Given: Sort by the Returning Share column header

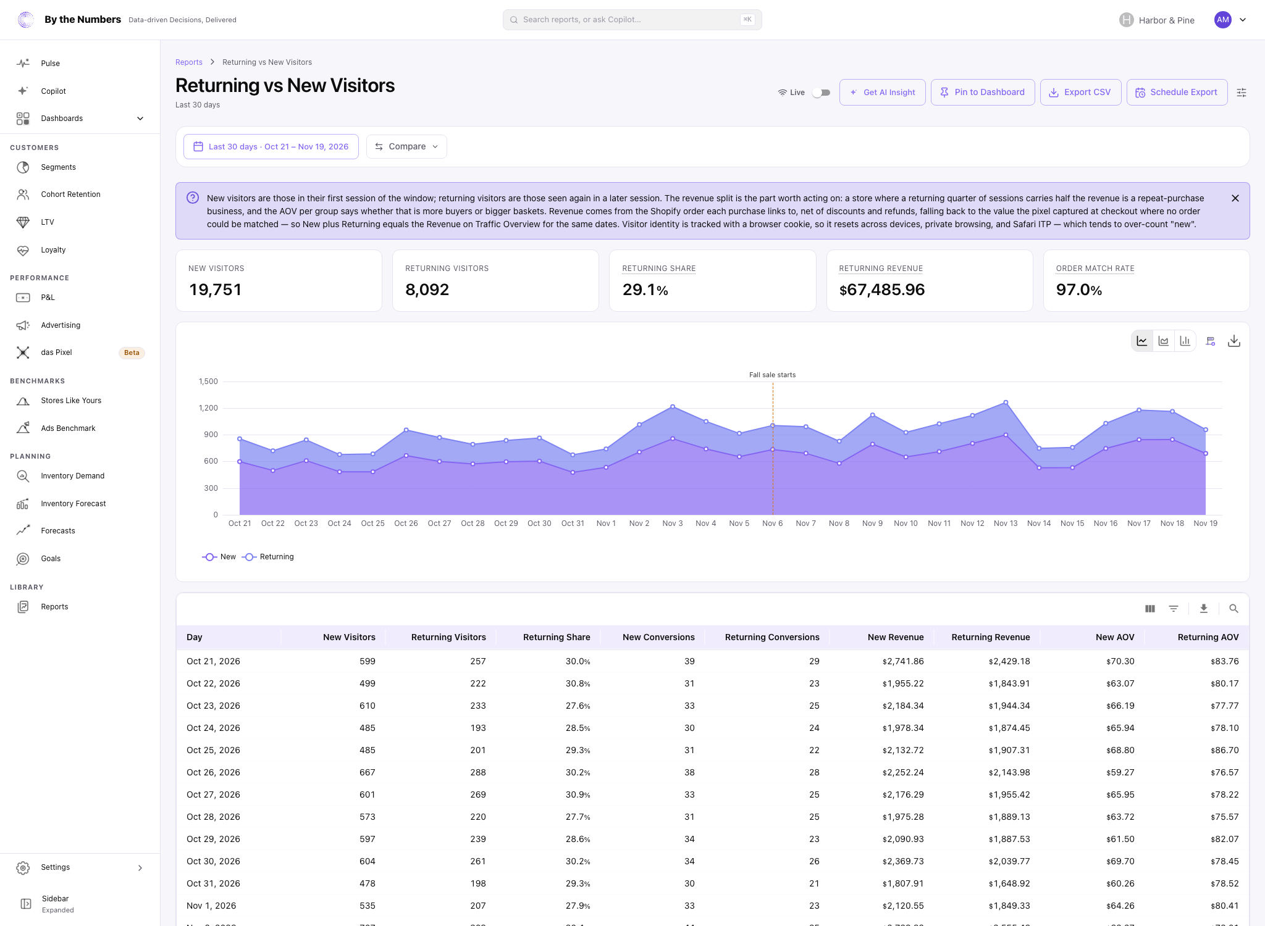Looking at the screenshot, I should point(557,637).
